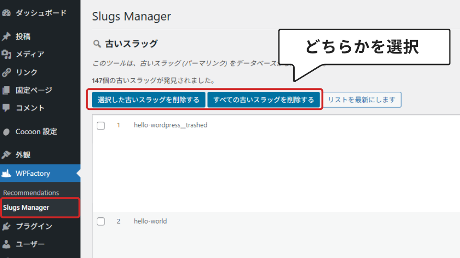Click the Appearance (外観) paintbrush icon
This screenshot has height=258, width=460.
(x=6, y=155)
